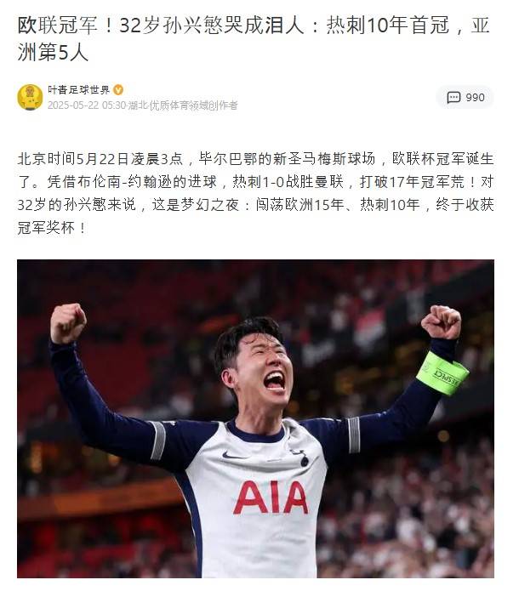Click the 热刺1-0战胜曼联 phrase in text
519x597 pixels.
point(288,182)
